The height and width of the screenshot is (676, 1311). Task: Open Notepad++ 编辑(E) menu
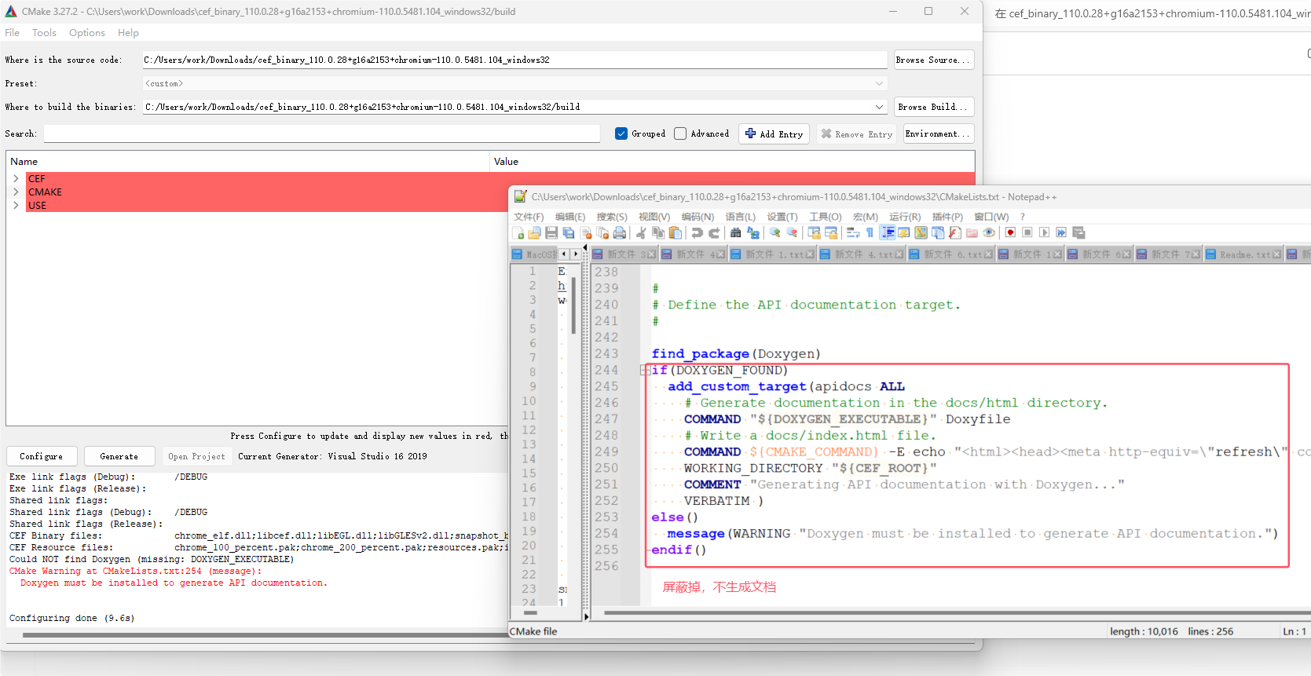[570, 217]
